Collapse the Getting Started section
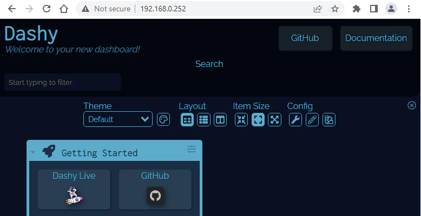Screen dimensions: 421x216 pyautogui.click(x=33, y=153)
